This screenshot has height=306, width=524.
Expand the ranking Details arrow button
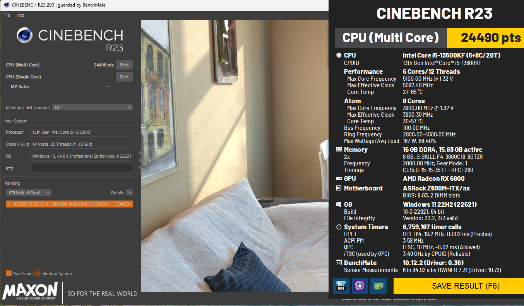tap(130, 193)
